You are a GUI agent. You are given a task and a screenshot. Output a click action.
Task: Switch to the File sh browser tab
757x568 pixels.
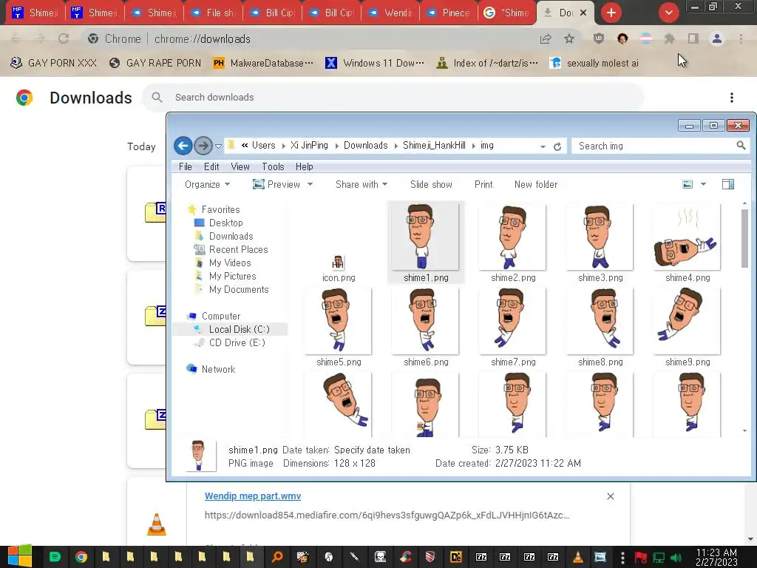[x=213, y=13]
